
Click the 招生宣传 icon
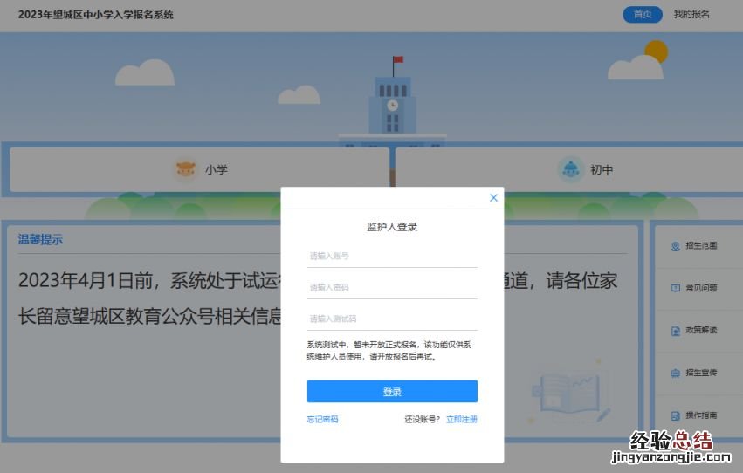pyautogui.click(x=675, y=374)
